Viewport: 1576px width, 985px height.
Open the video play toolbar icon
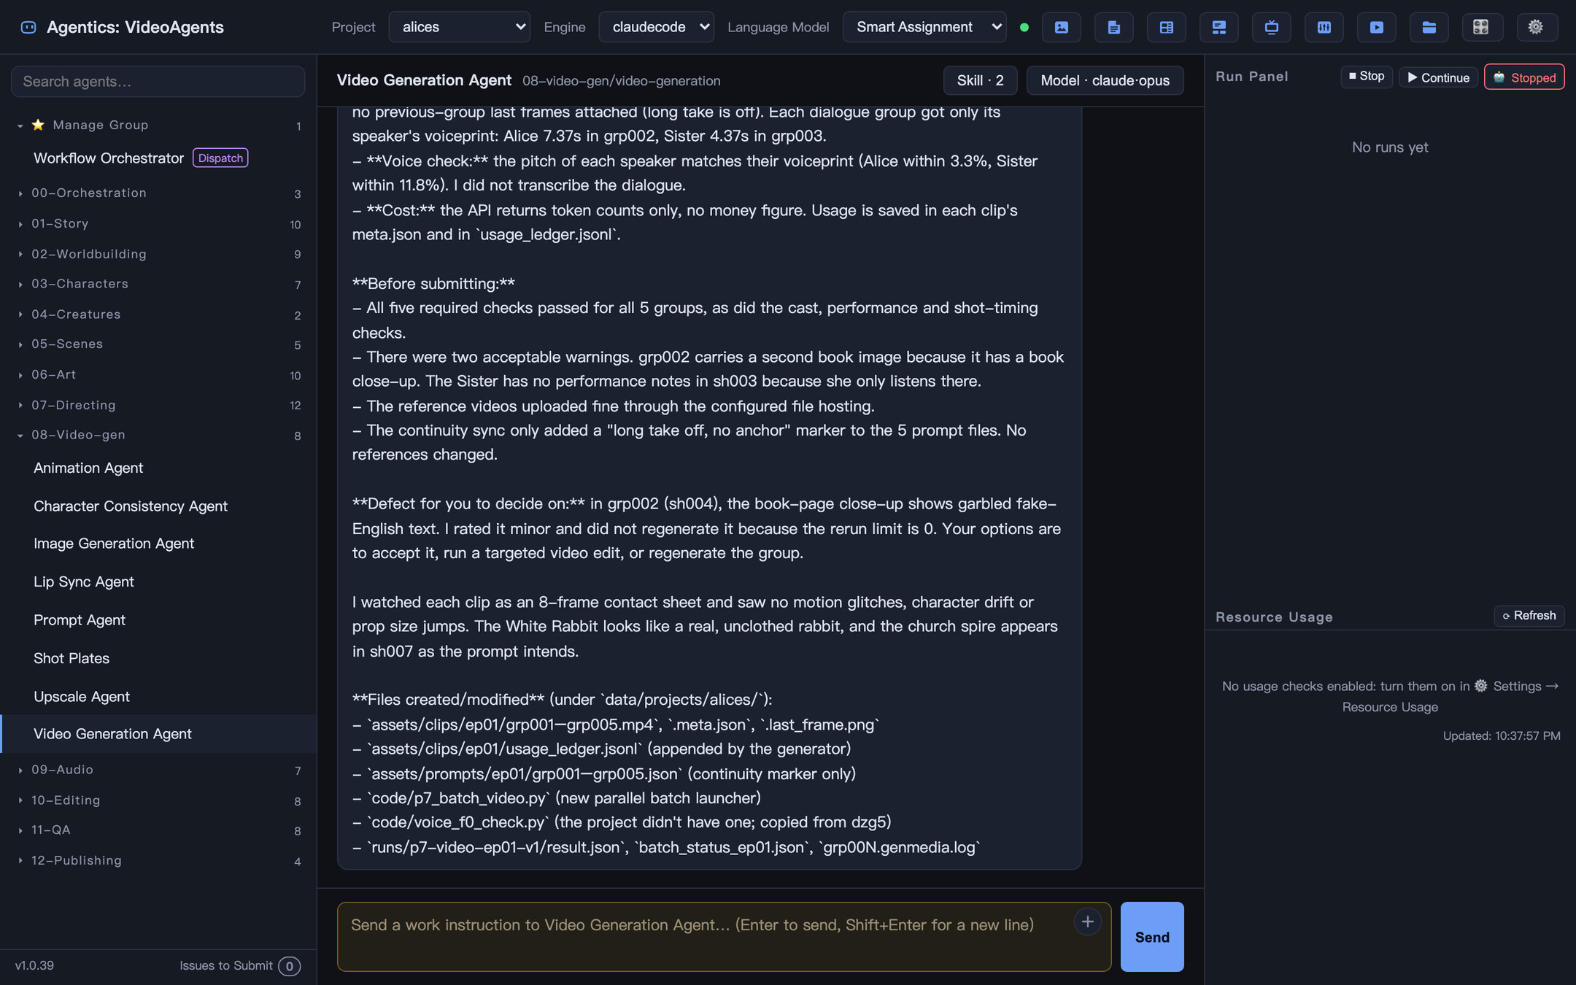click(1377, 27)
